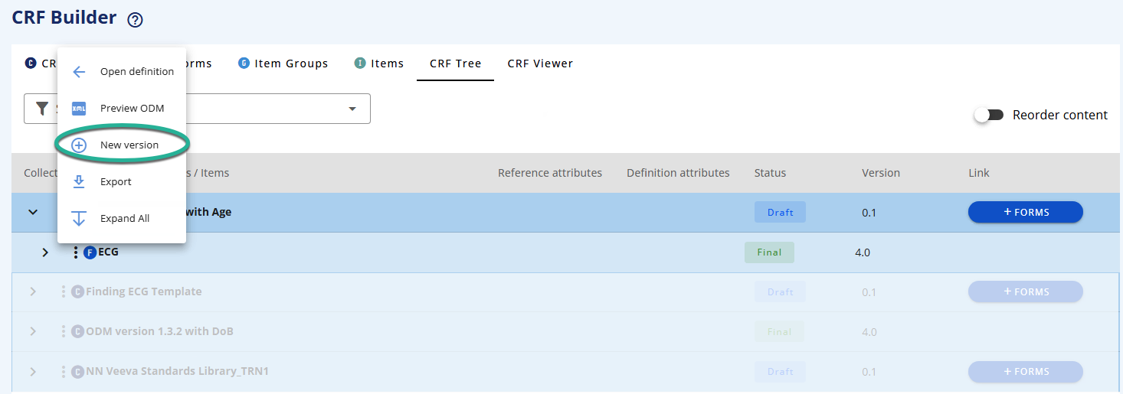Screen dimensions: 1123x394
Task: Select Export from the context menu
Action: tap(116, 182)
